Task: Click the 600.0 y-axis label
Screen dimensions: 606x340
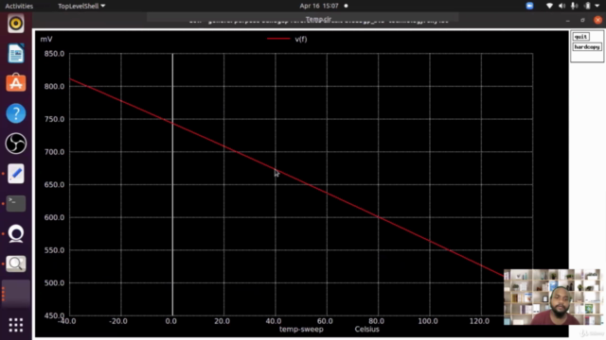Action: tap(54, 217)
